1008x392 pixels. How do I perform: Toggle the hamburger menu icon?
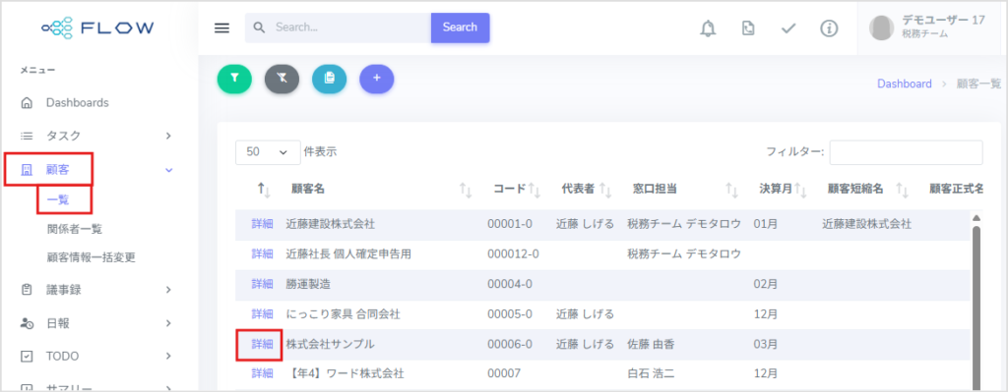click(x=221, y=28)
